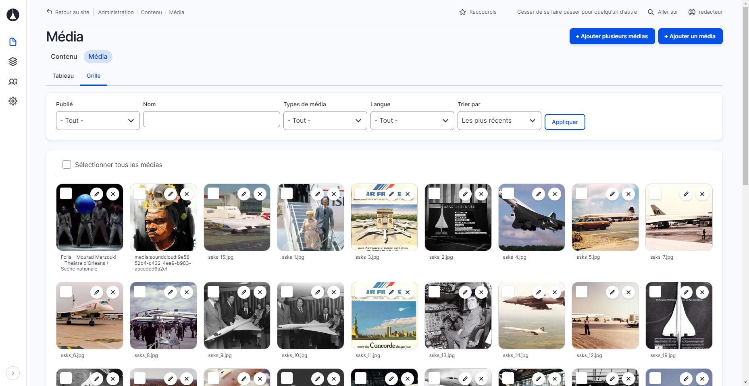Open the Trier par dropdown

tap(499, 121)
